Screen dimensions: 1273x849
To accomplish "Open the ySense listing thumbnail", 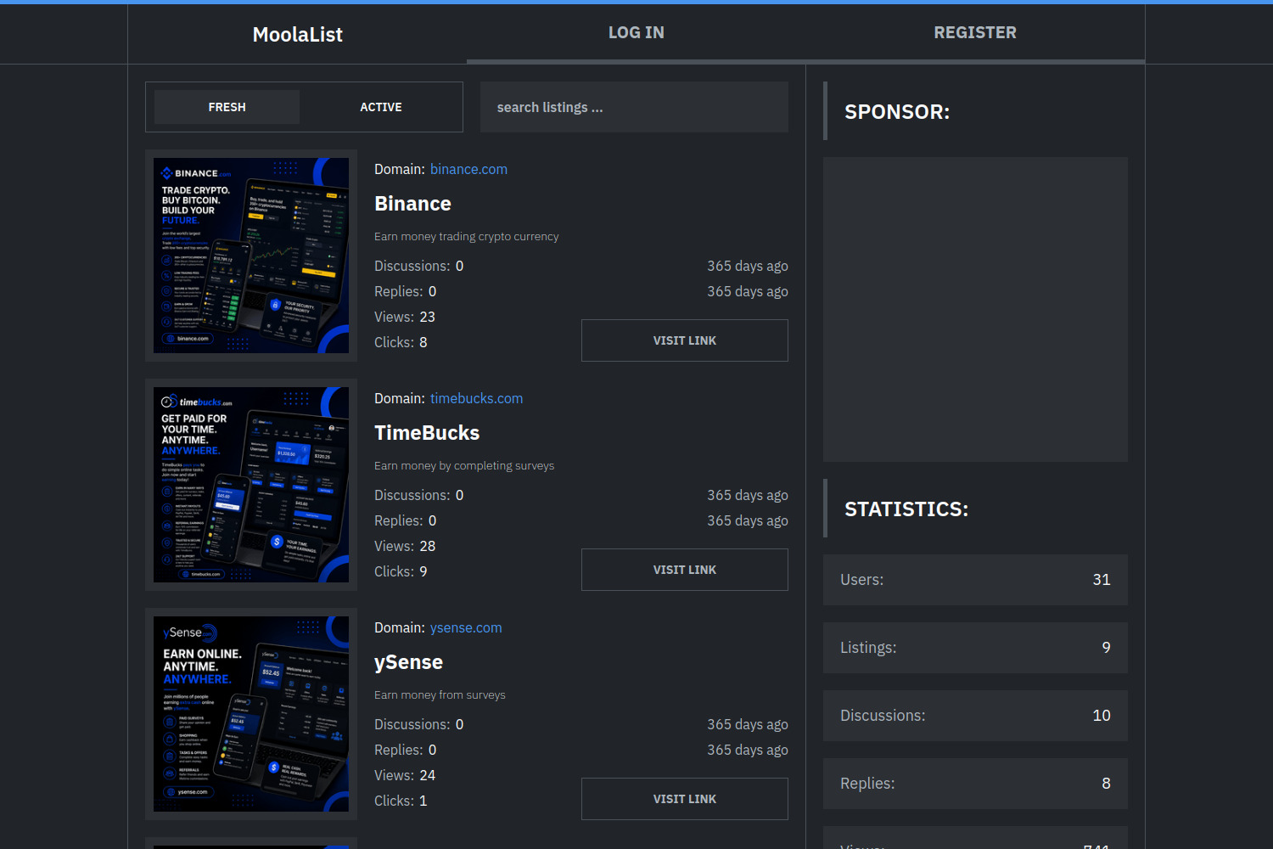I will [x=251, y=714].
